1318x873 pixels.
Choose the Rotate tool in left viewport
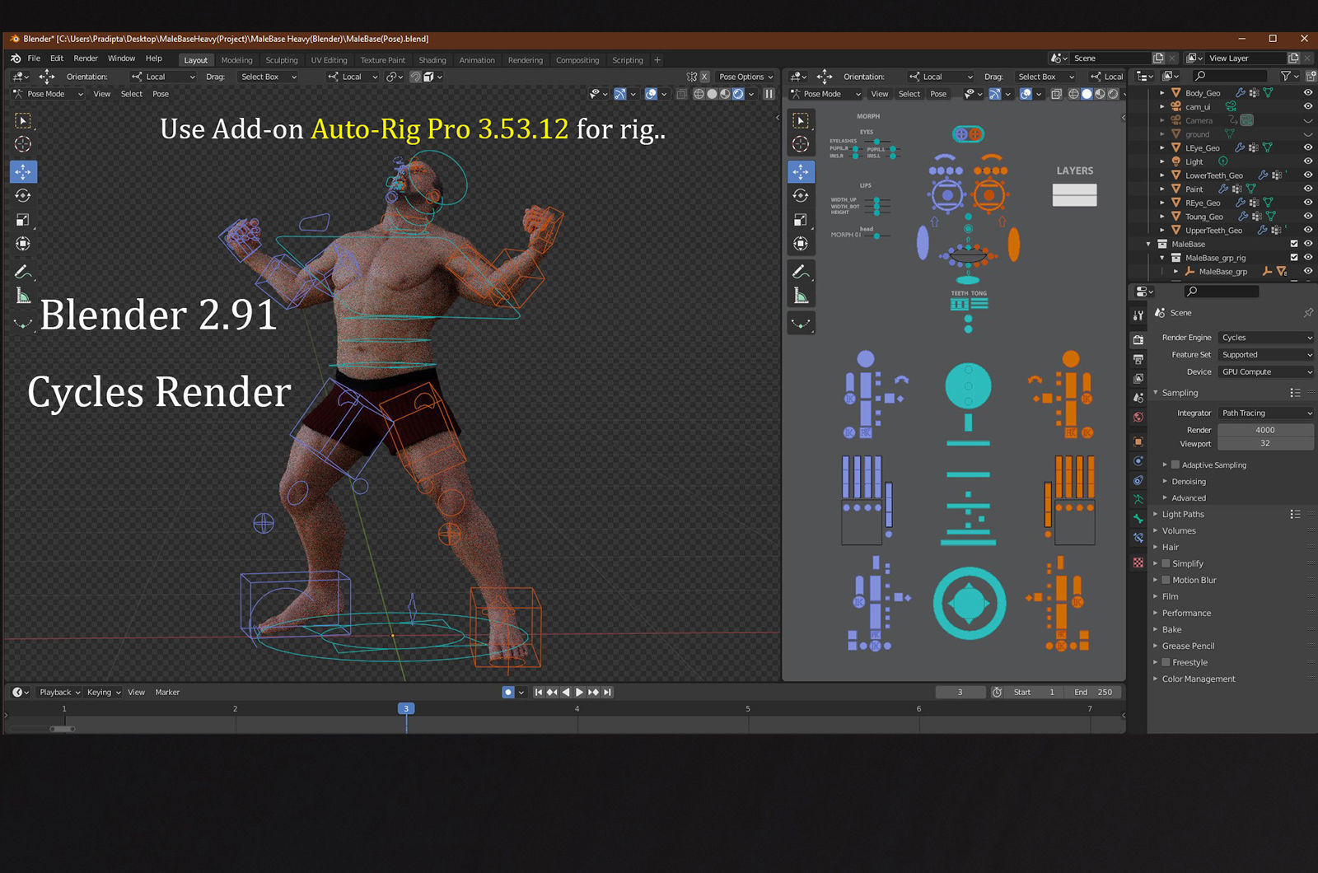(23, 195)
